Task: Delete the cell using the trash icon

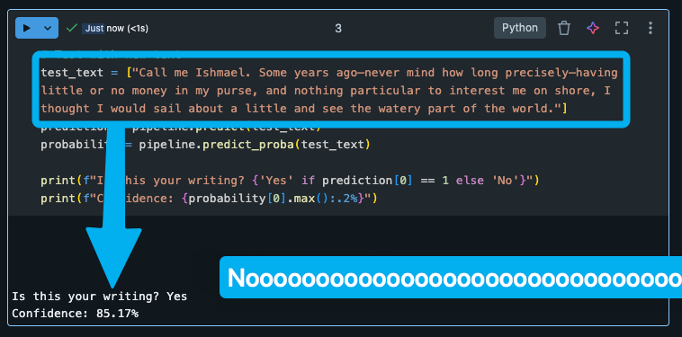Action: click(564, 28)
